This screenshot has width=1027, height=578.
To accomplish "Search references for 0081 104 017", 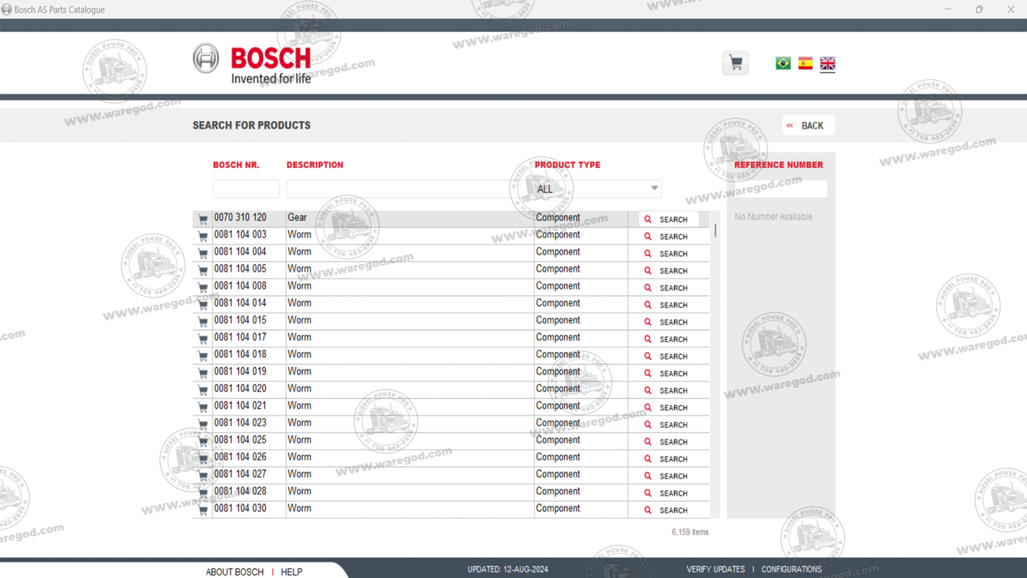I will pyautogui.click(x=667, y=339).
